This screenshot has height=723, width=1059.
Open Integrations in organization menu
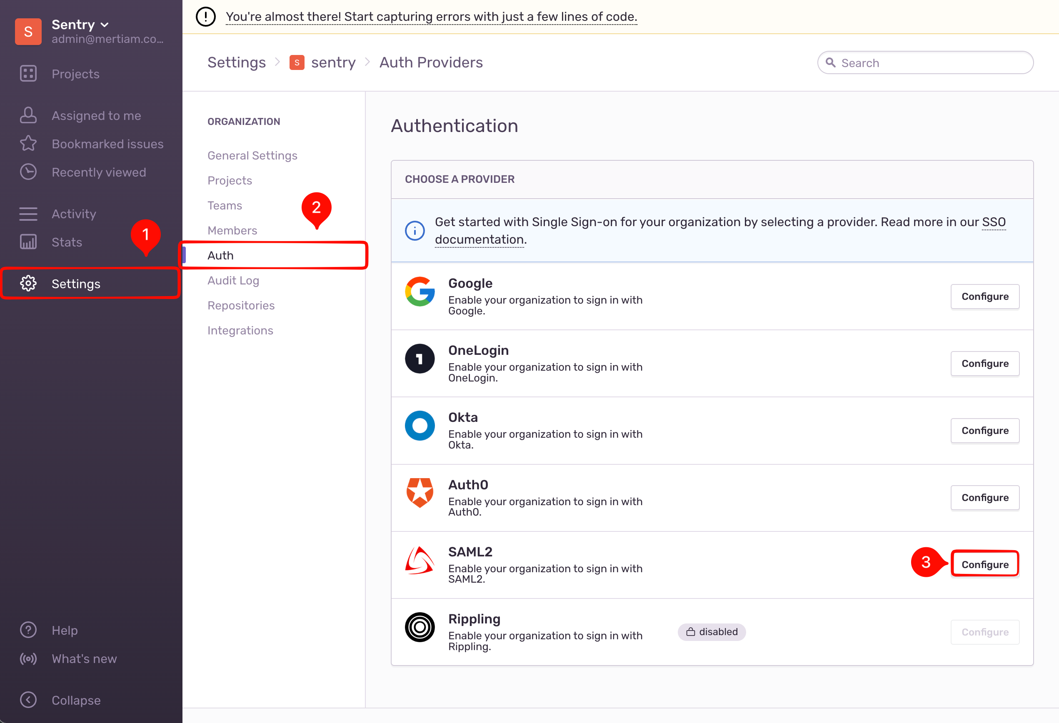[240, 330]
